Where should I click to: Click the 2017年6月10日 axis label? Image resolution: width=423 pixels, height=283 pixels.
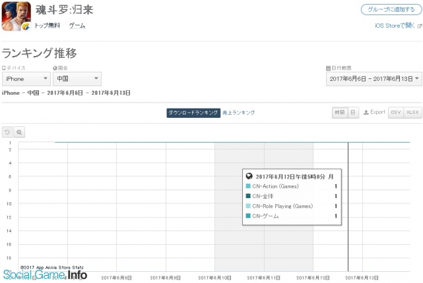click(x=214, y=278)
